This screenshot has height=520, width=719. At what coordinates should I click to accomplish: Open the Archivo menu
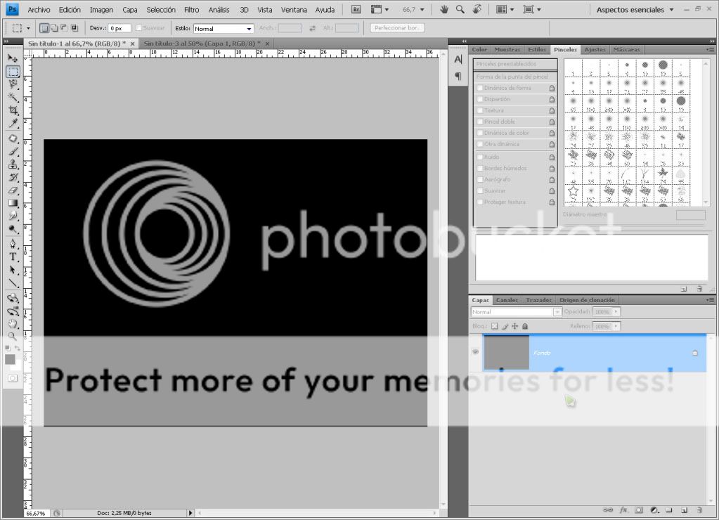pyautogui.click(x=39, y=10)
